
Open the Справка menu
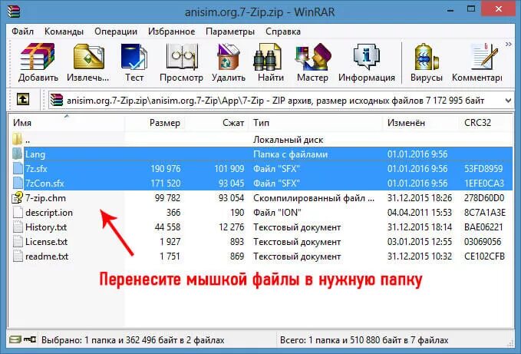point(283,31)
